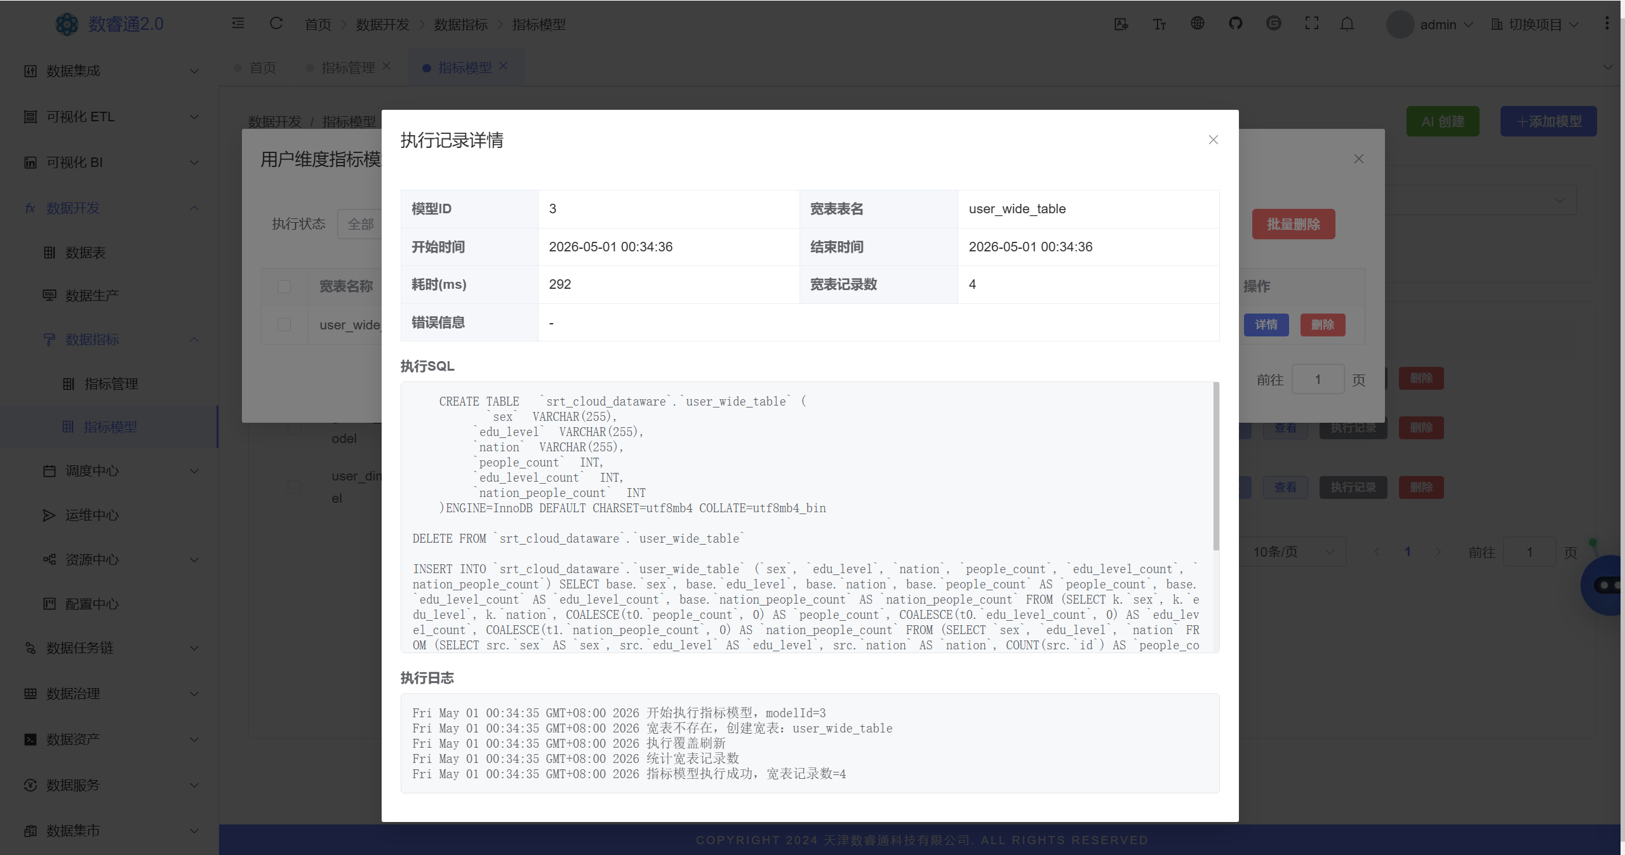
Task: Toggle fullscreen mode icon
Action: pos(1311,23)
